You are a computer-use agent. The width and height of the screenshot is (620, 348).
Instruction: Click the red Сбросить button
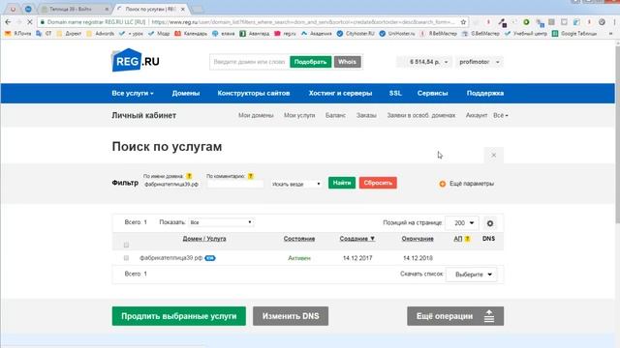click(x=378, y=183)
